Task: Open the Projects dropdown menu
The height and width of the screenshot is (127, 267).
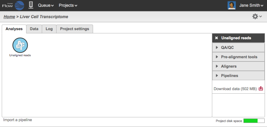Action: coord(68,5)
